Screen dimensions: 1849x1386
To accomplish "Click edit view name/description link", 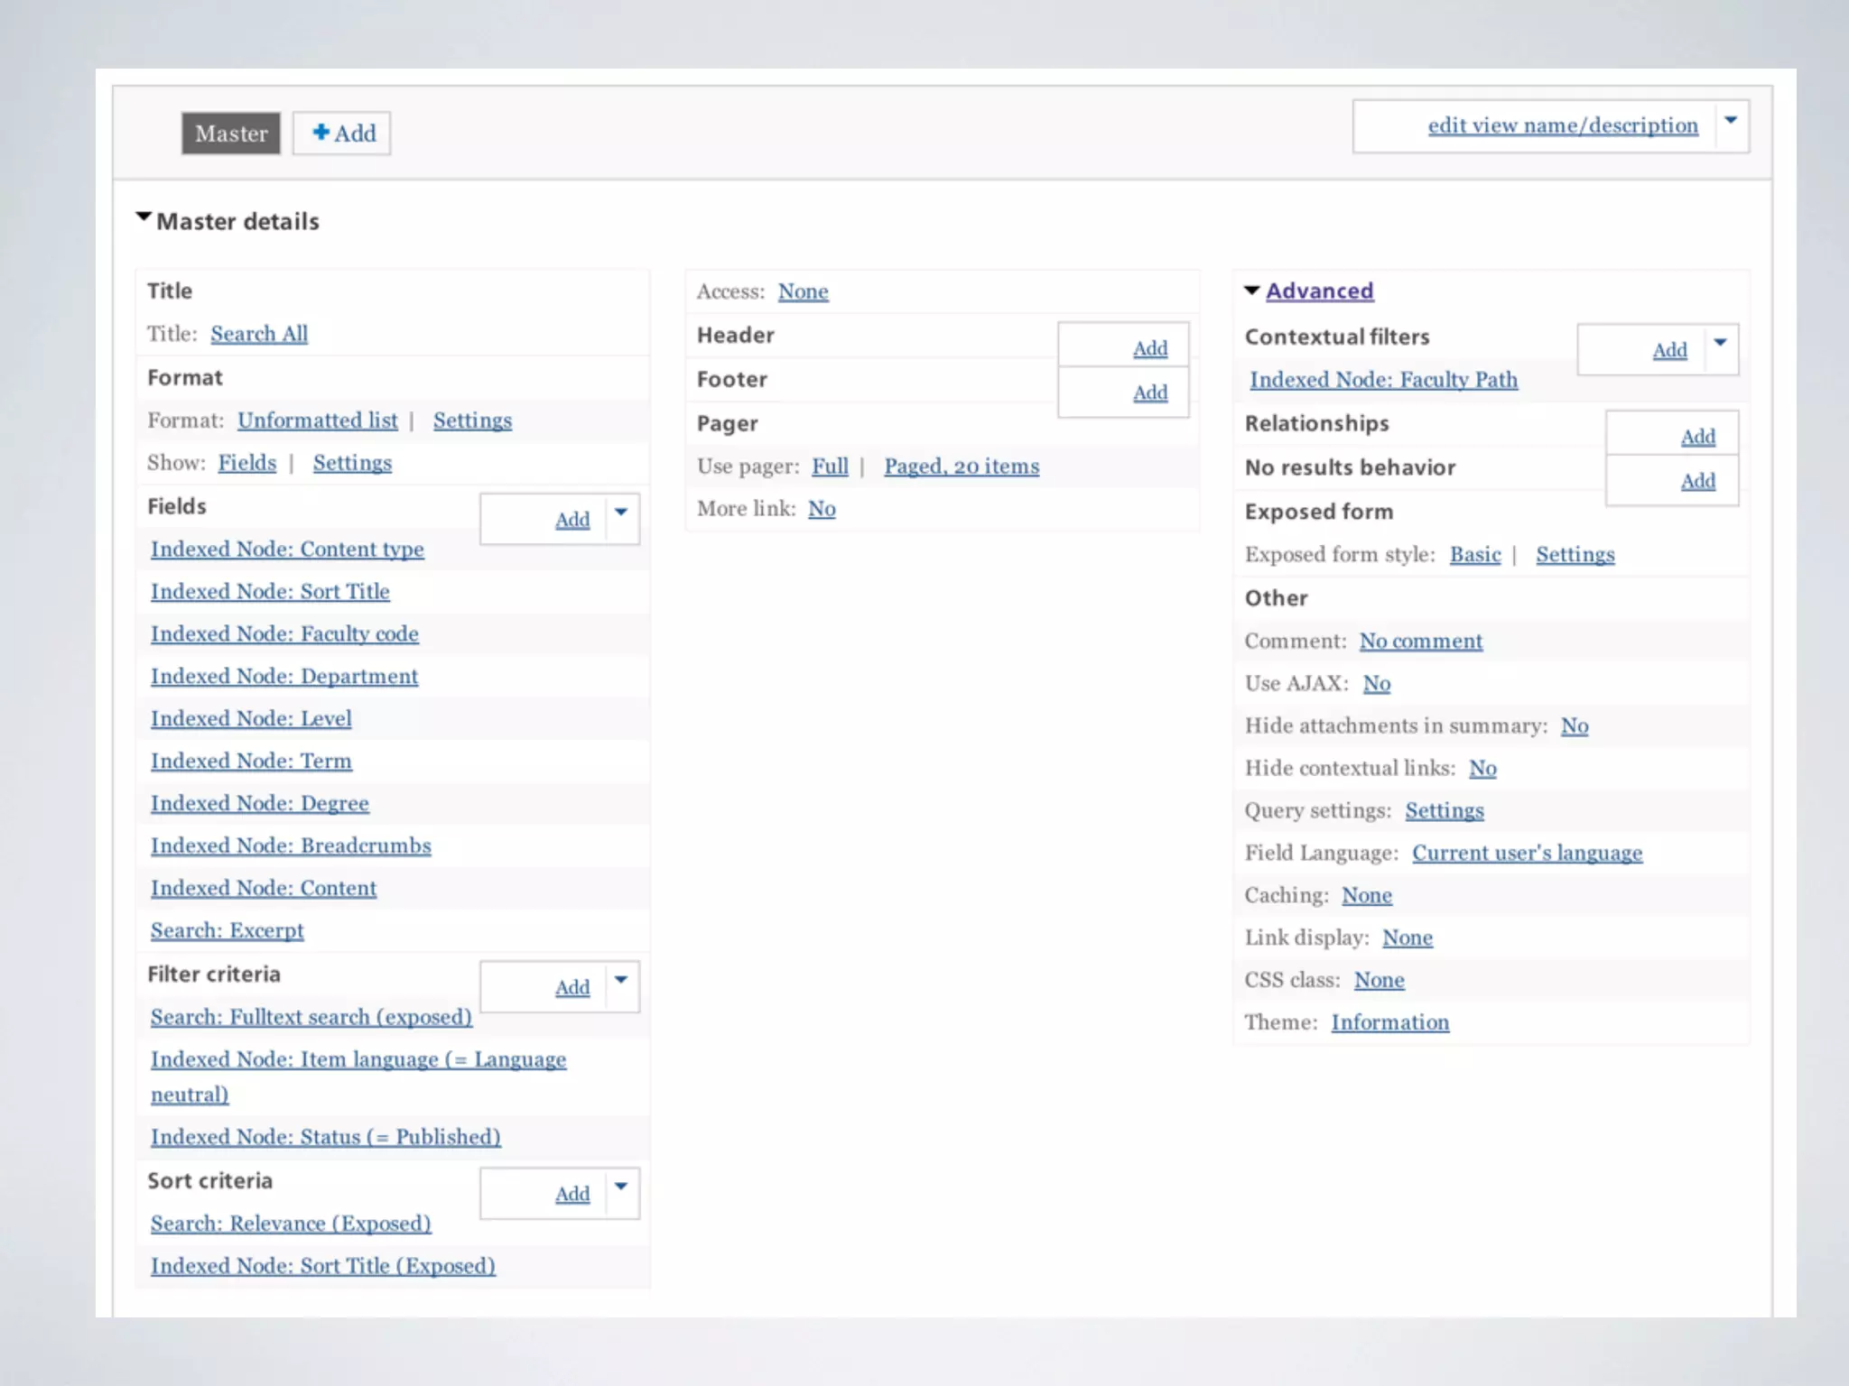I will point(1562,125).
